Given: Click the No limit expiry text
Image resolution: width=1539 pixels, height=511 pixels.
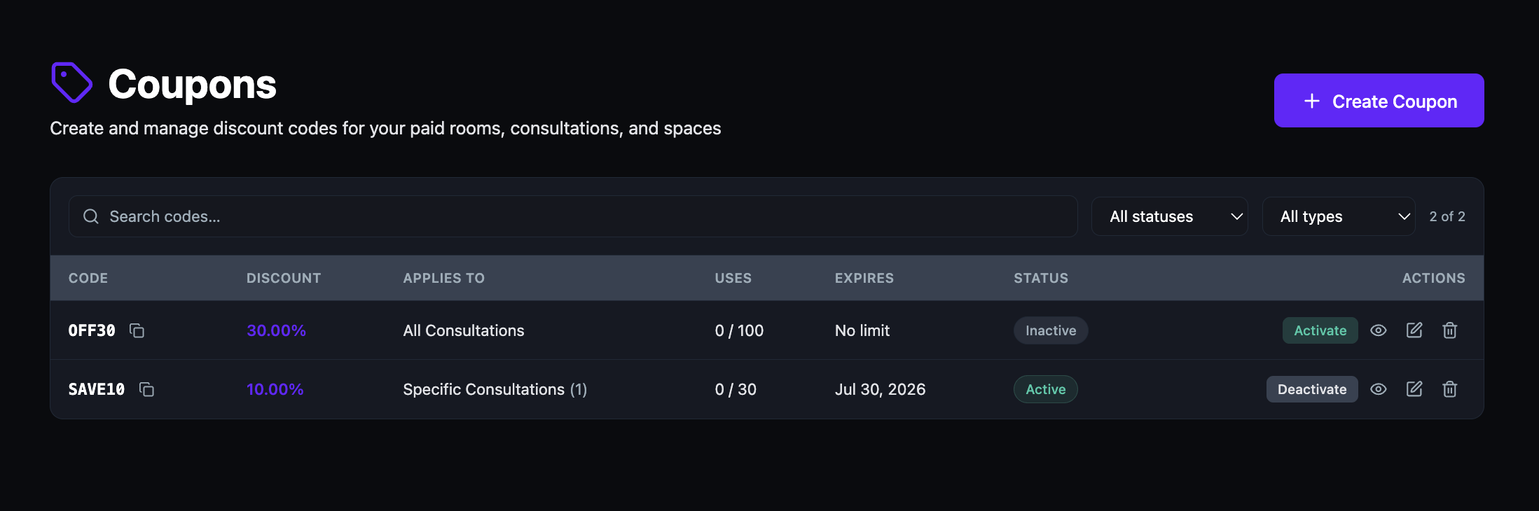Looking at the screenshot, I should point(862,330).
